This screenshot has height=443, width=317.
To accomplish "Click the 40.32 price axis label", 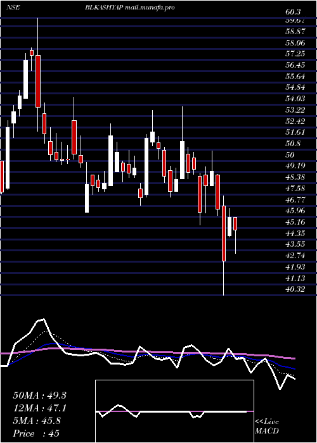I will (x=295, y=289).
